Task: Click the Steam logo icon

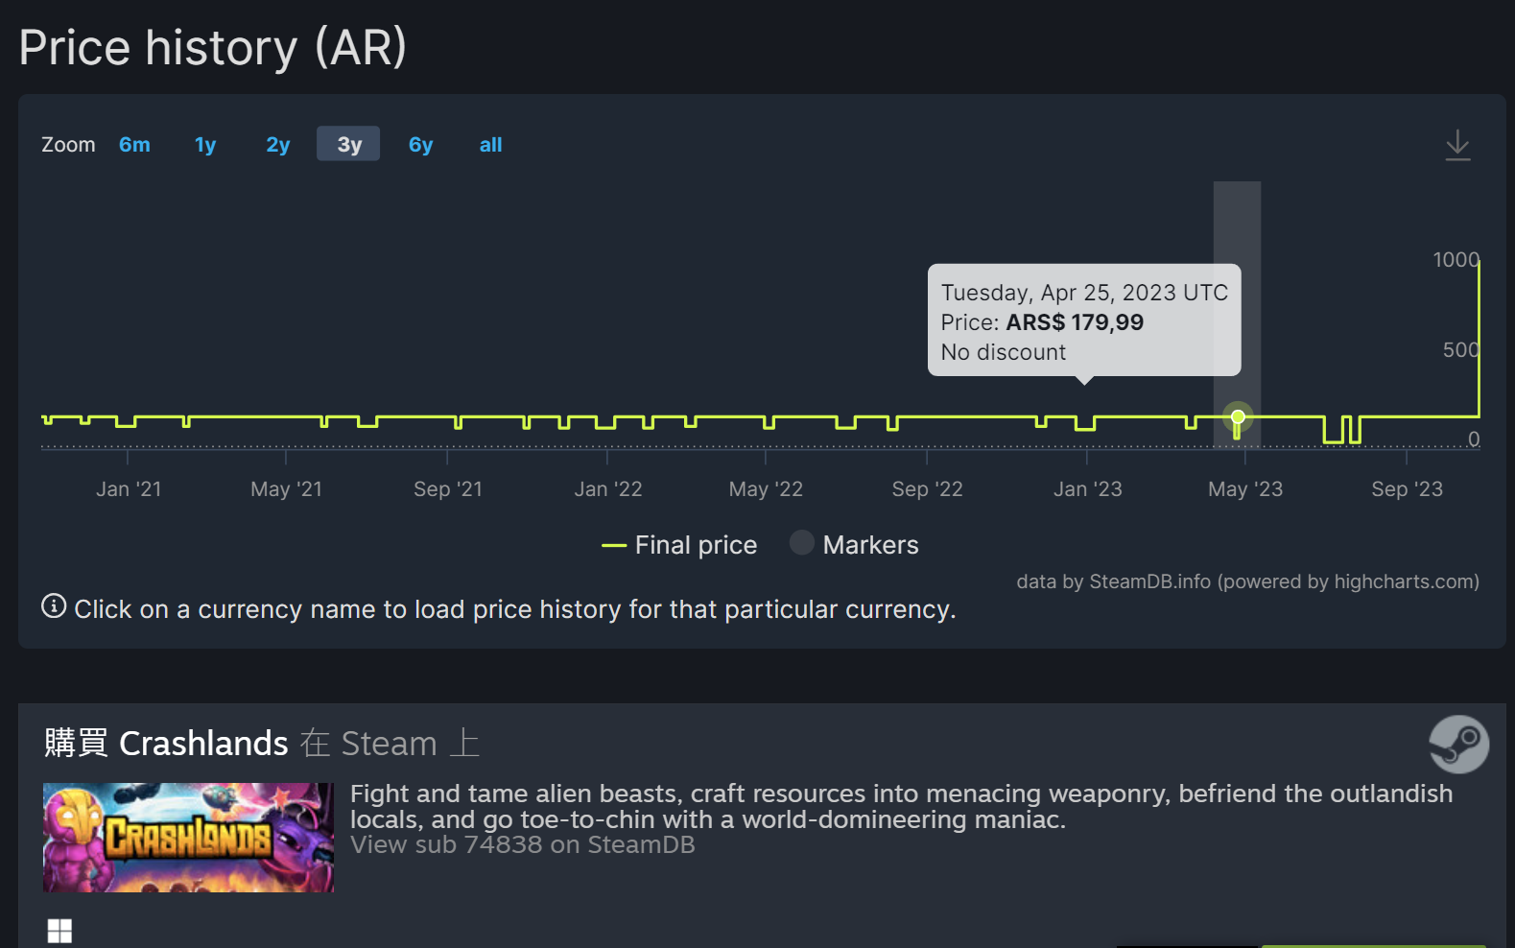Action: tap(1458, 745)
